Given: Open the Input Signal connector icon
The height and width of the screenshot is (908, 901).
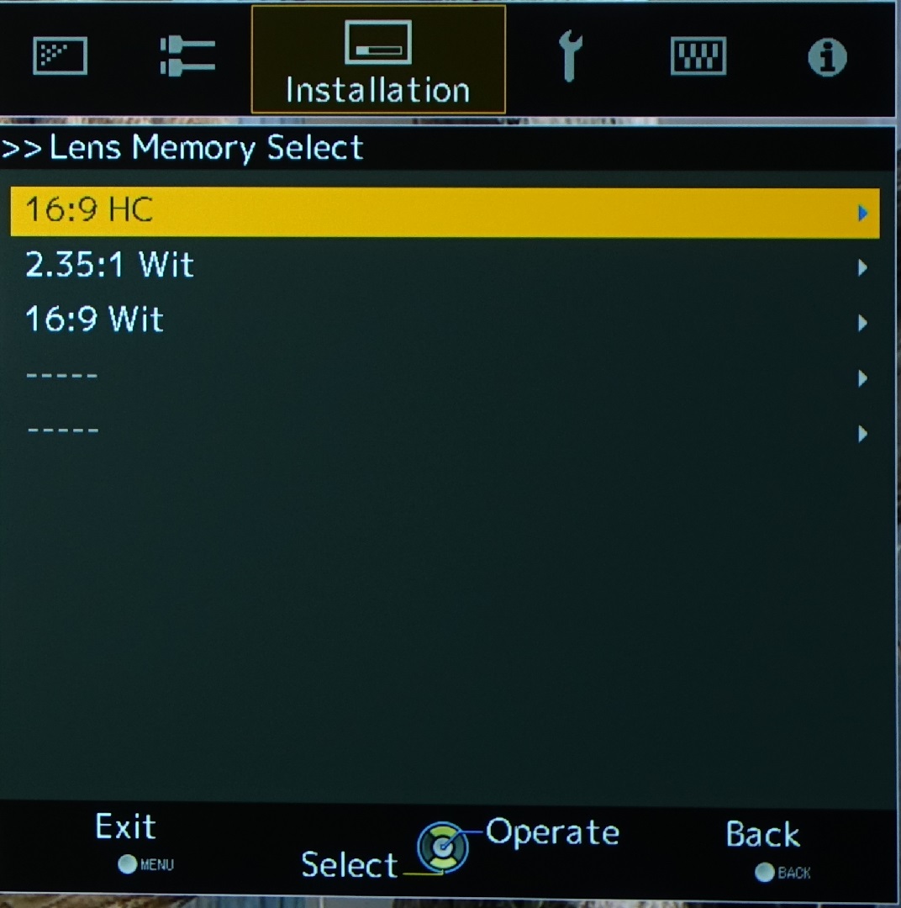Looking at the screenshot, I should tap(187, 56).
